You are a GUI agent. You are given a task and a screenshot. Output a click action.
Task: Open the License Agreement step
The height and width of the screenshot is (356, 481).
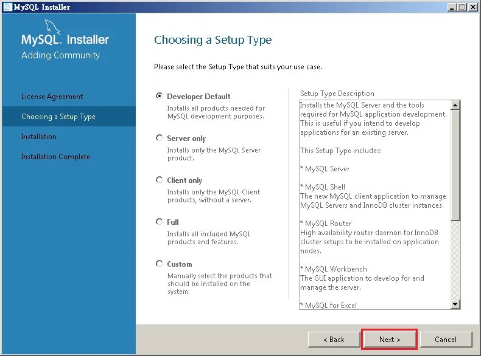[52, 97]
